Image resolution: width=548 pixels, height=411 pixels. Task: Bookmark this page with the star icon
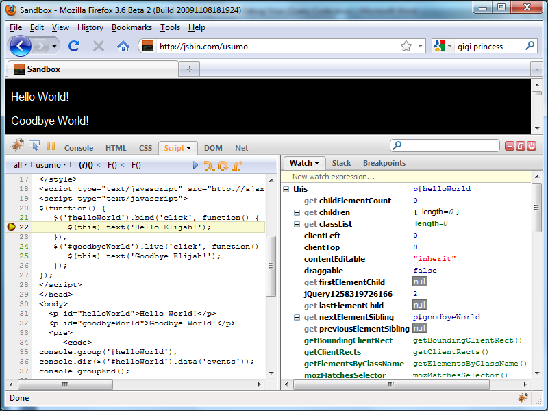(x=406, y=46)
